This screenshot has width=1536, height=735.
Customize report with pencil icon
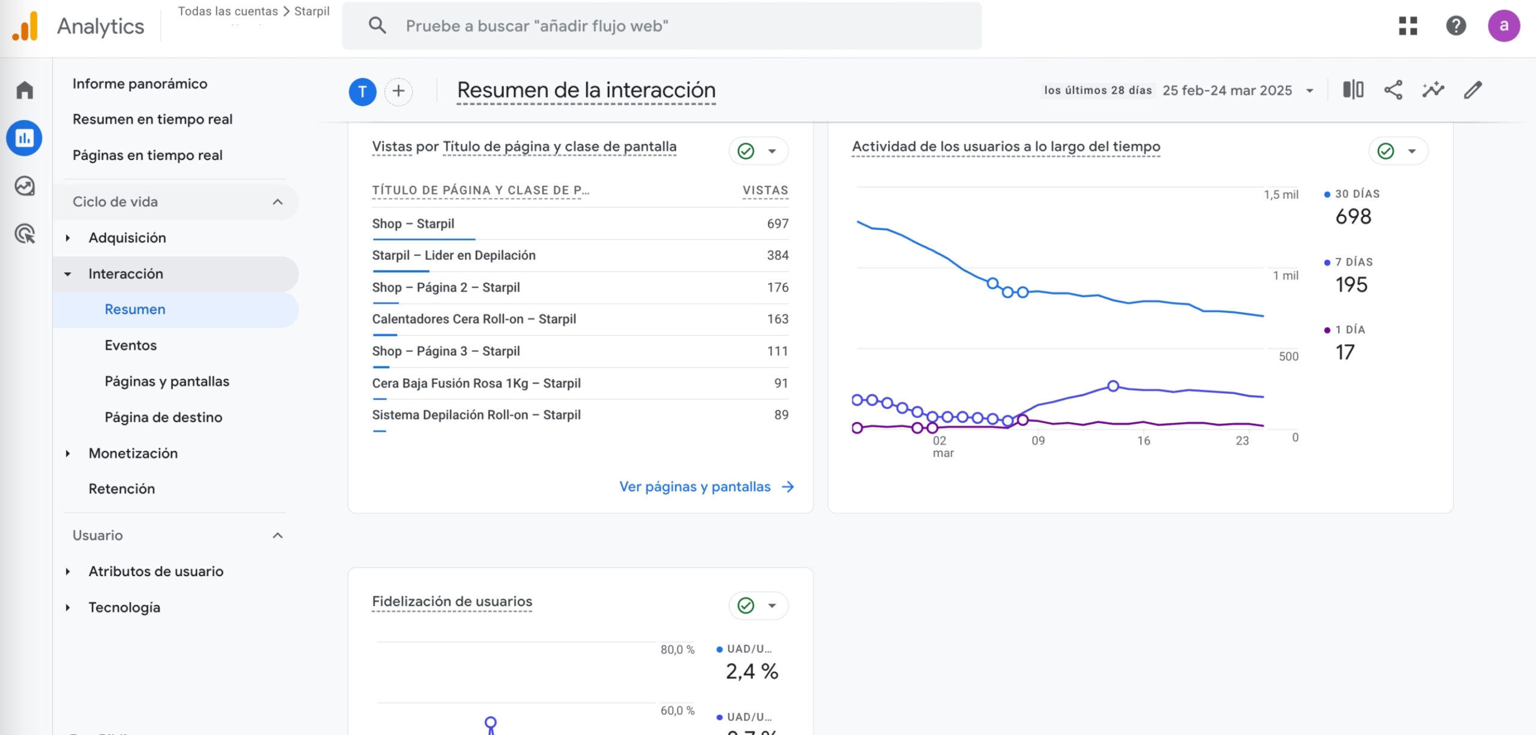[x=1473, y=90]
